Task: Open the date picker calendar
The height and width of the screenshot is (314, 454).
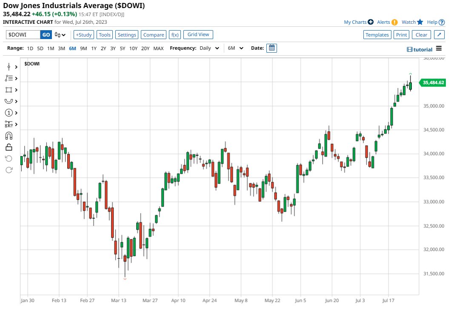Action: pyautogui.click(x=271, y=48)
